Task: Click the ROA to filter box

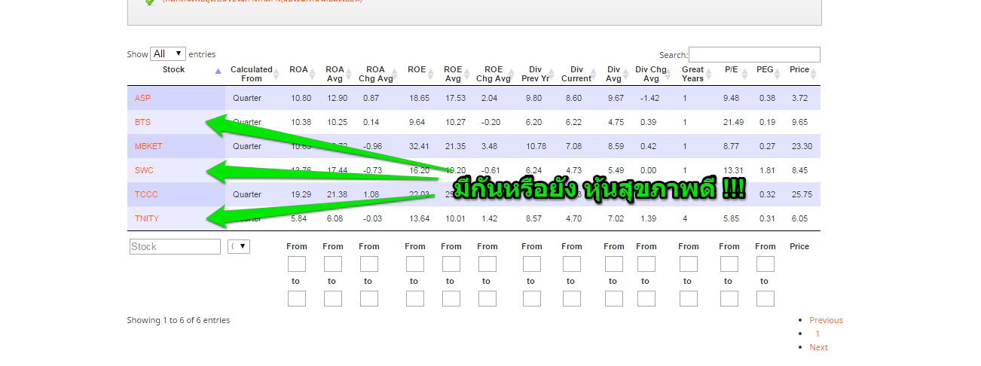Action: click(x=297, y=299)
